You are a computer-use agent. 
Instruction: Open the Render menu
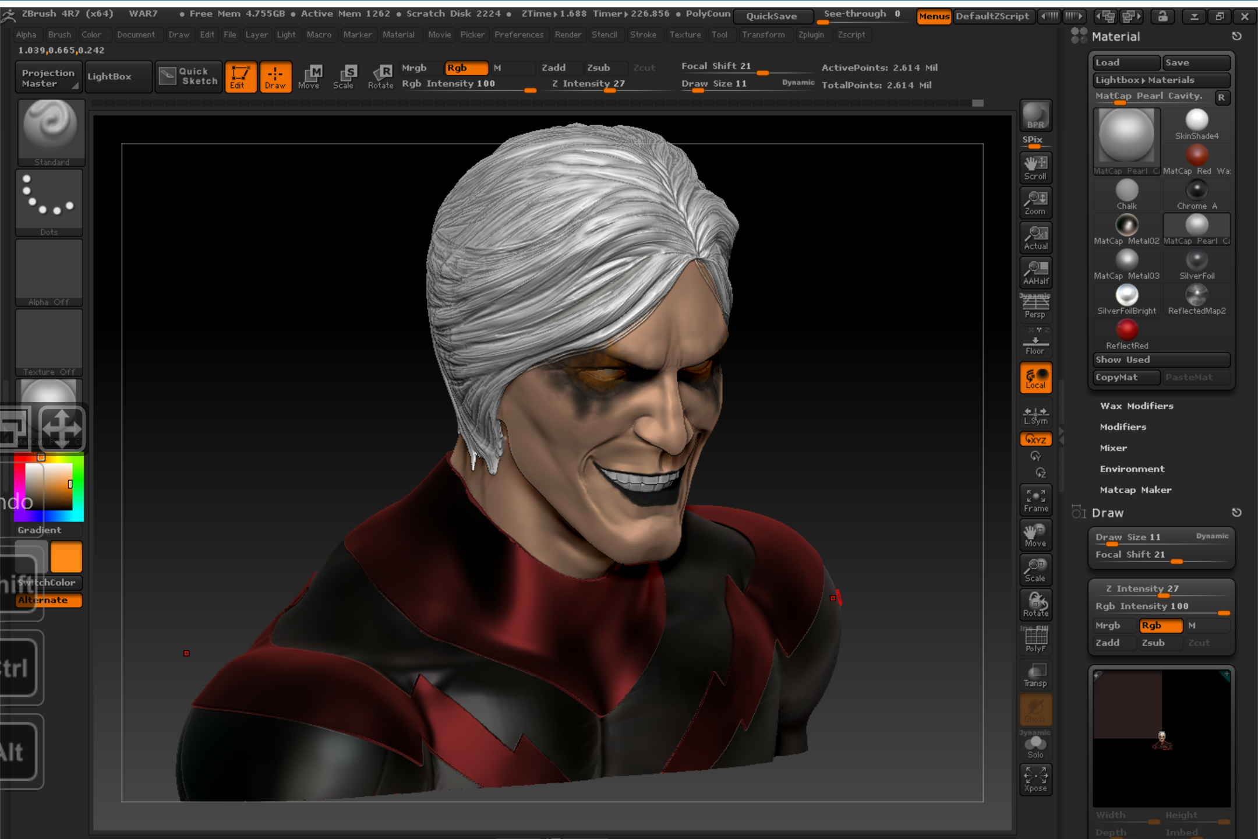(x=568, y=35)
